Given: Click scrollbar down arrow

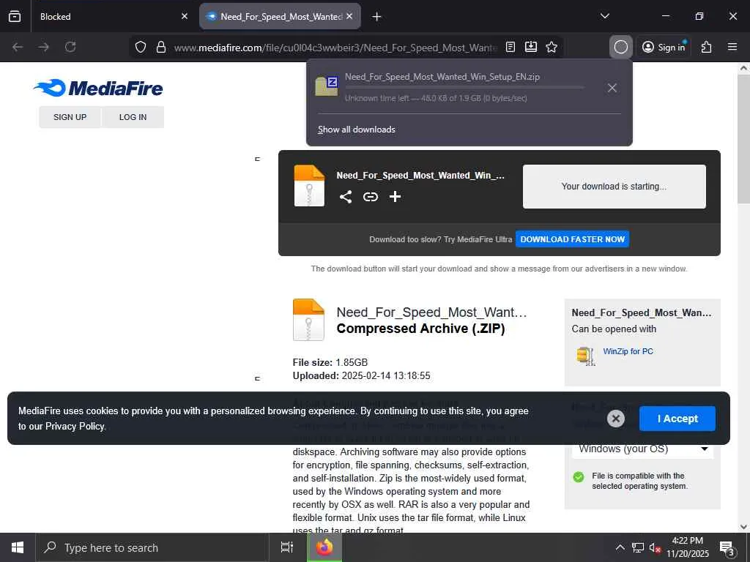Looking at the screenshot, I should pyautogui.click(x=743, y=527).
